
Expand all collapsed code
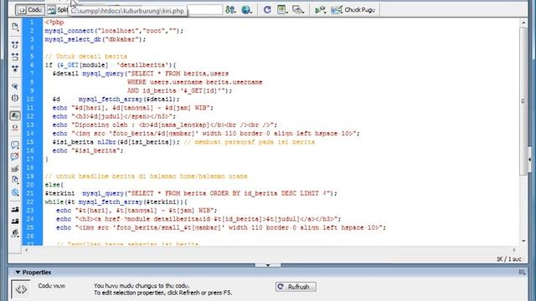[15, 69]
